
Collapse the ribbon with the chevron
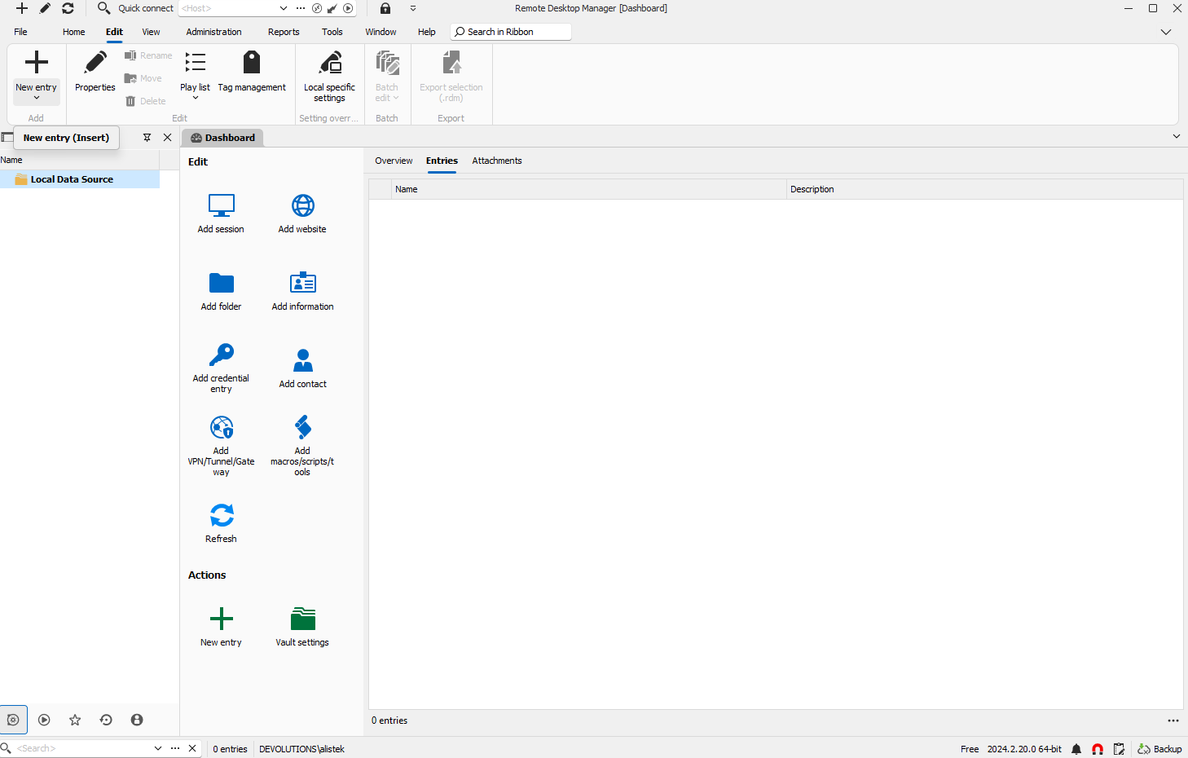coord(1166,32)
